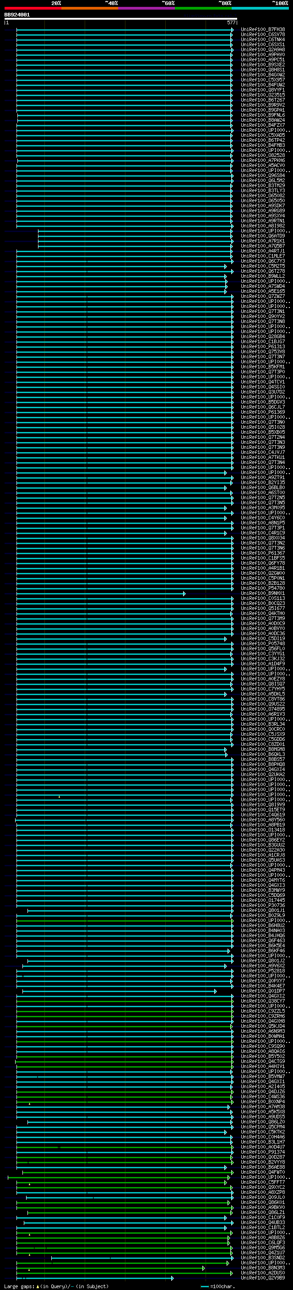Select hit UniRef100_C6SXS1

pos(263,44)
